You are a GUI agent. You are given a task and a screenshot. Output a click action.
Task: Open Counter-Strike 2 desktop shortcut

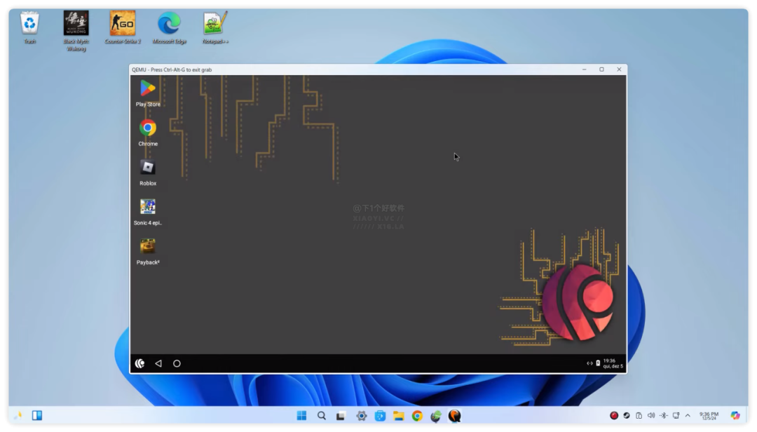[123, 24]
